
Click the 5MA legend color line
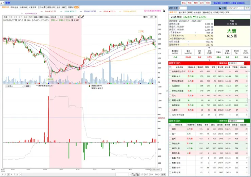[42, 12]
